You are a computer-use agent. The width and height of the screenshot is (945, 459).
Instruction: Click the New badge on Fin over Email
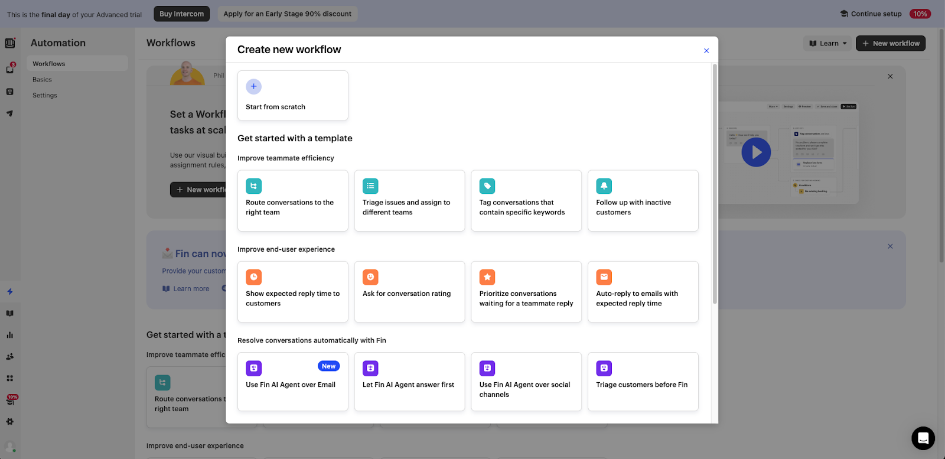[329, 366]
